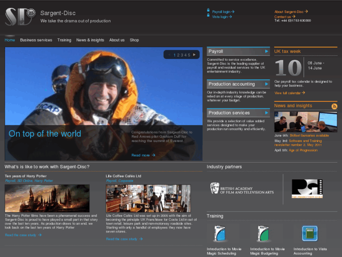Open the Business services menu
Screen dimensions: 342x257
tap(36, 40)
